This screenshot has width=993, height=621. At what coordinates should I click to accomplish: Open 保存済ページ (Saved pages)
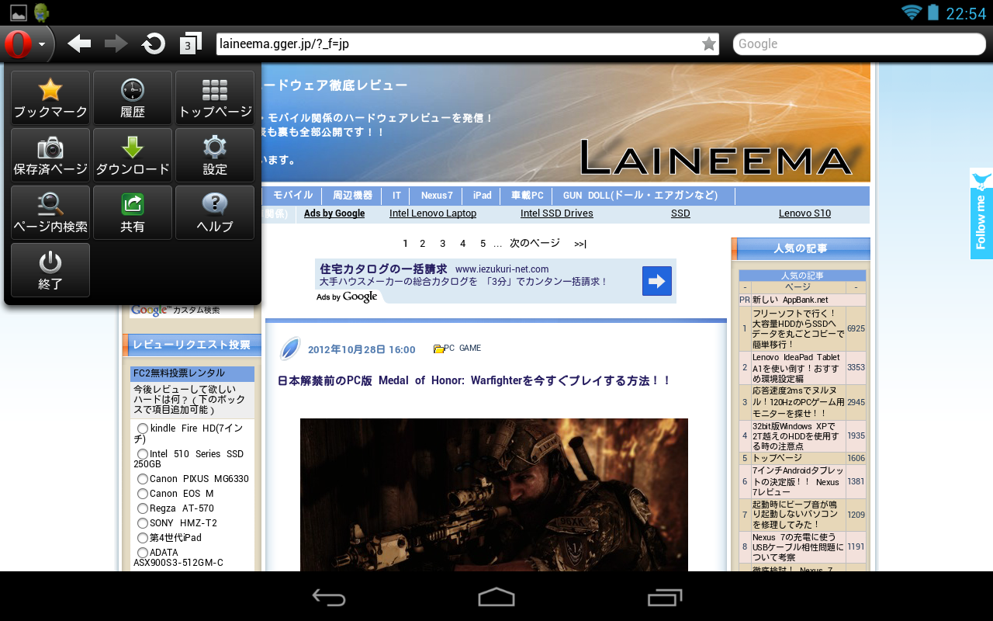[x=50, y=155]
